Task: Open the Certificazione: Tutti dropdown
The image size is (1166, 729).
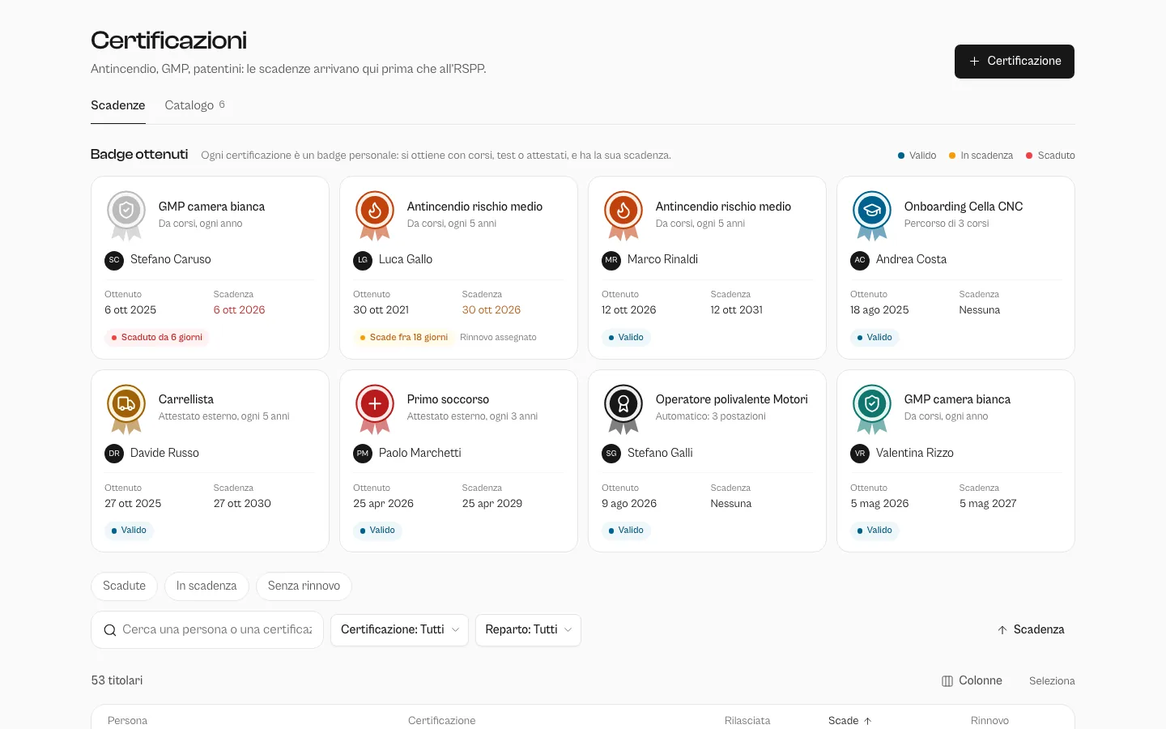Action: coord(399,630)
